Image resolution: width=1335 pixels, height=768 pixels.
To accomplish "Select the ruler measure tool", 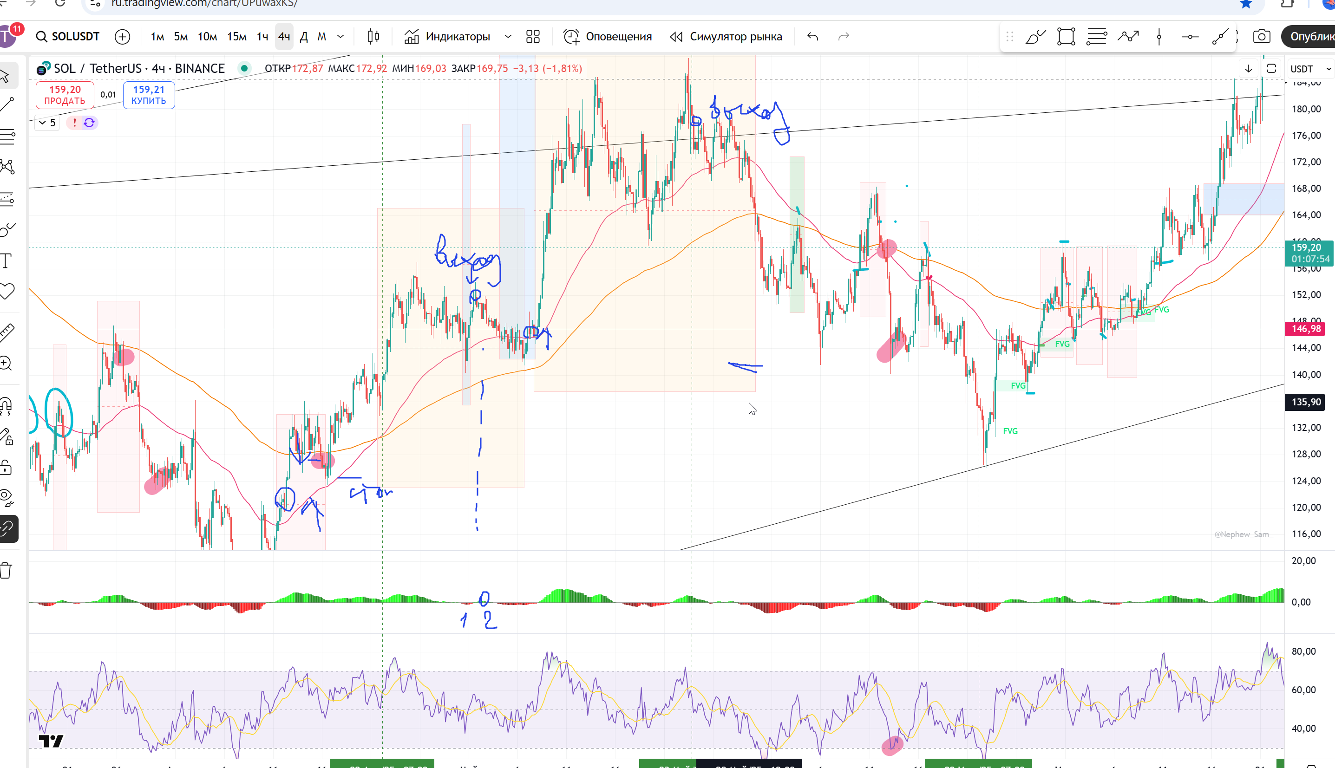I will click(7, 332).
